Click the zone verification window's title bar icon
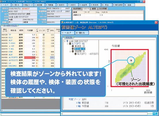The image size is (159, 116). pos(62,22)
